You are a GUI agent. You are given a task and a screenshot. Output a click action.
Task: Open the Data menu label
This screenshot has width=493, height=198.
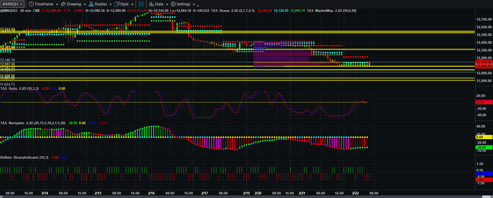pyautogui.click(x=159, y=4)
